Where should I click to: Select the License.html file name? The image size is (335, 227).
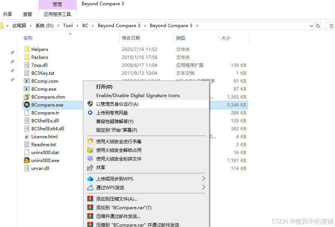45,136
